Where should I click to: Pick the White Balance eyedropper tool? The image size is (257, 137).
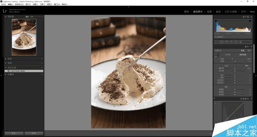217,56
